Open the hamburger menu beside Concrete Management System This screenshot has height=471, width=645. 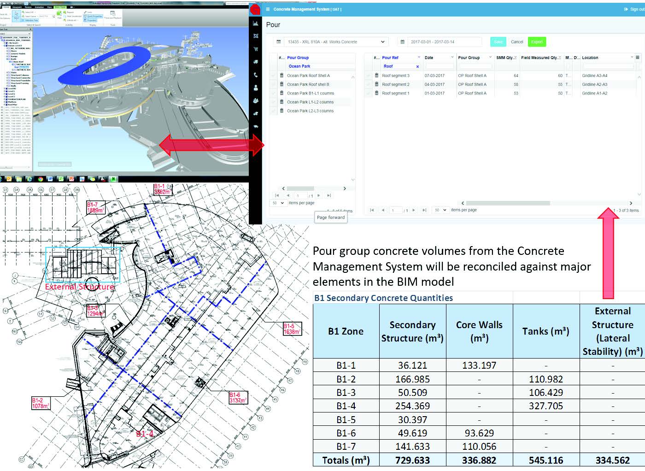click(268, 9)
